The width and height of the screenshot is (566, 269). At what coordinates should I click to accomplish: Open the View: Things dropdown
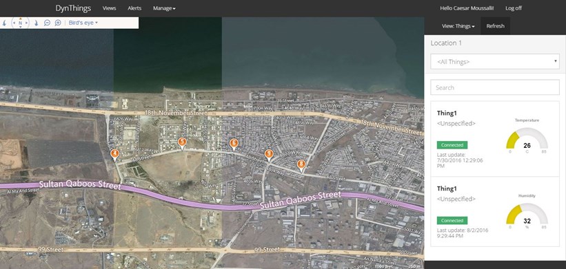pyautogui.click(x=458, y=26)
